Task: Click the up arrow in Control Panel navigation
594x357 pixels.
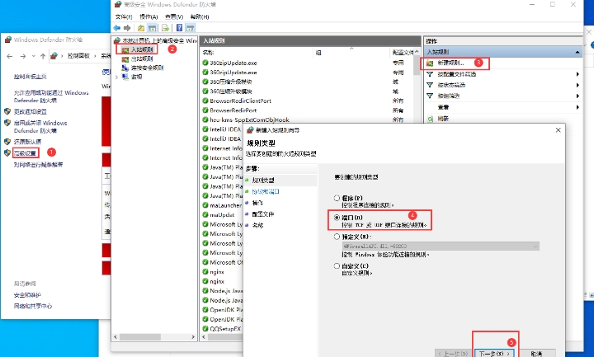Action: 43,56
